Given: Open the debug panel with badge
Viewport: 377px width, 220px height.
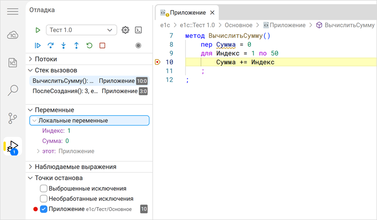Looking at the screenshot, I should click(x=12, y=147).
